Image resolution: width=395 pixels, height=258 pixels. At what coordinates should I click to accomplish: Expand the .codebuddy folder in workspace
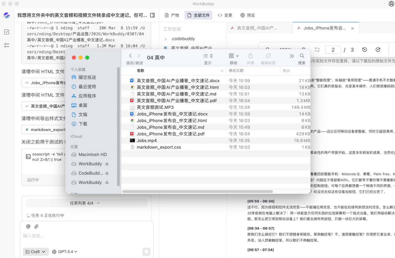pos(166,39)
